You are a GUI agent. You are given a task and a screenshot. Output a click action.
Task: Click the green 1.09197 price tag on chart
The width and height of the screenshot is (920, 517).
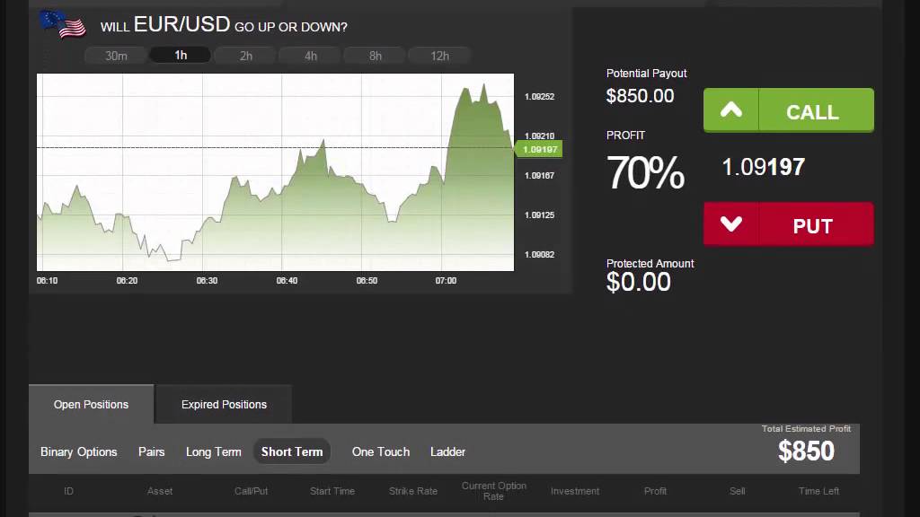pyautogui.click(x=537, y=149)
